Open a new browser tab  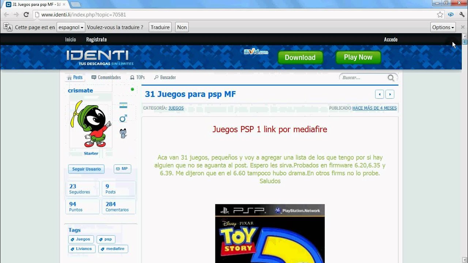(x=75, y=4)
